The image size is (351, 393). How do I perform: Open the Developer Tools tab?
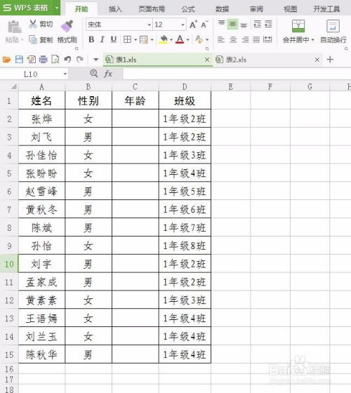pyautogui.click(x=326, y=9)
